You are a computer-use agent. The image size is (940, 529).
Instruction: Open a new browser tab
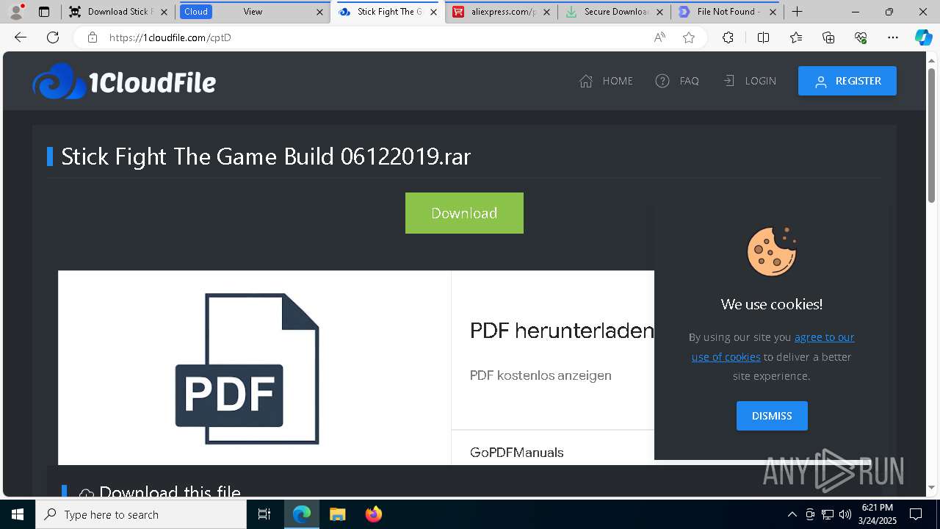798,12
